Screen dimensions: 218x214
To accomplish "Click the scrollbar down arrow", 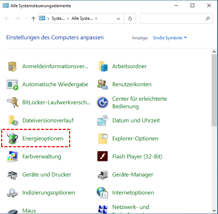I will pyautogui.click(x=214, y=211).
